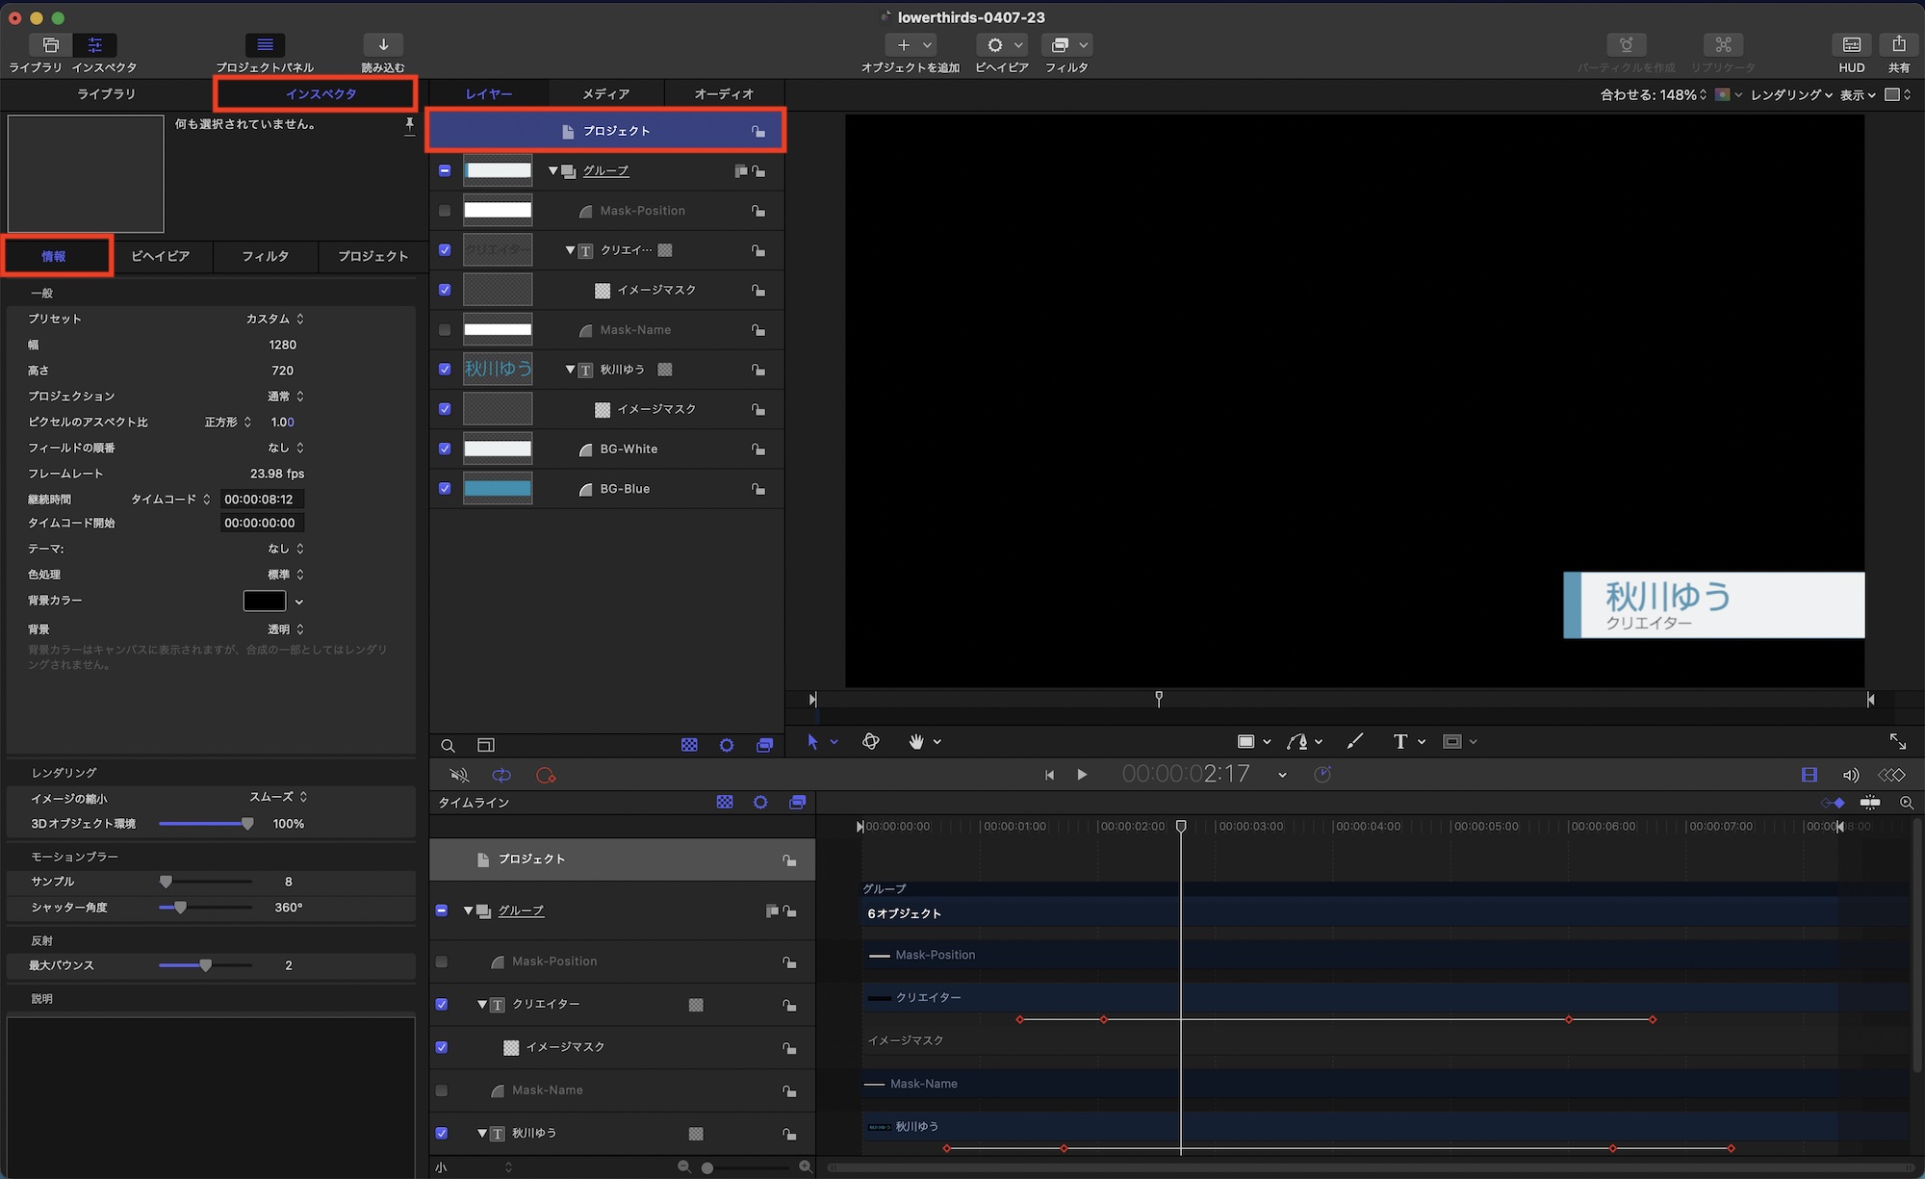Screen dimensions: 1925x1179
Task: Collapse the グループ disclosure triangle in layers
Action: tap(553, 170)
